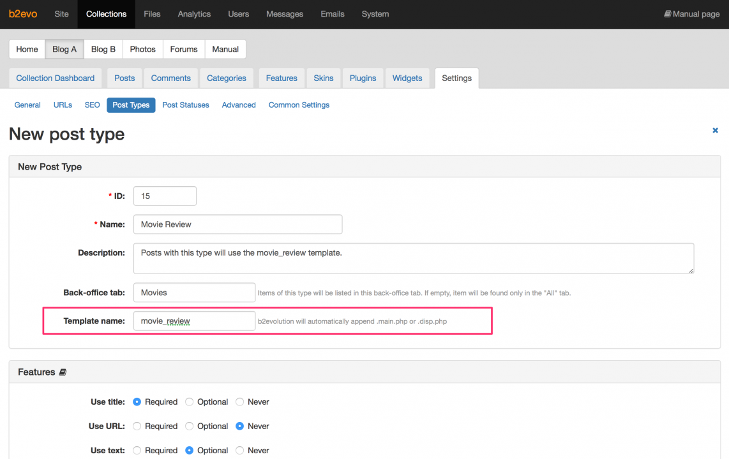This screenshot has width=729, height=459.
Task: Select Optional for Use URL
Action: point(189,426)
